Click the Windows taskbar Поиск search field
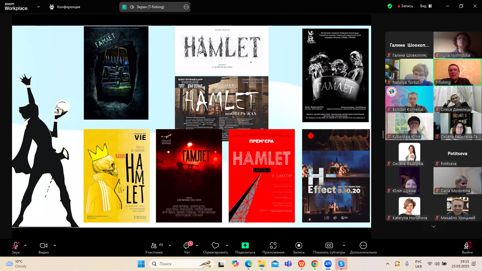482x271 pixels. click(x=181, y=264)
